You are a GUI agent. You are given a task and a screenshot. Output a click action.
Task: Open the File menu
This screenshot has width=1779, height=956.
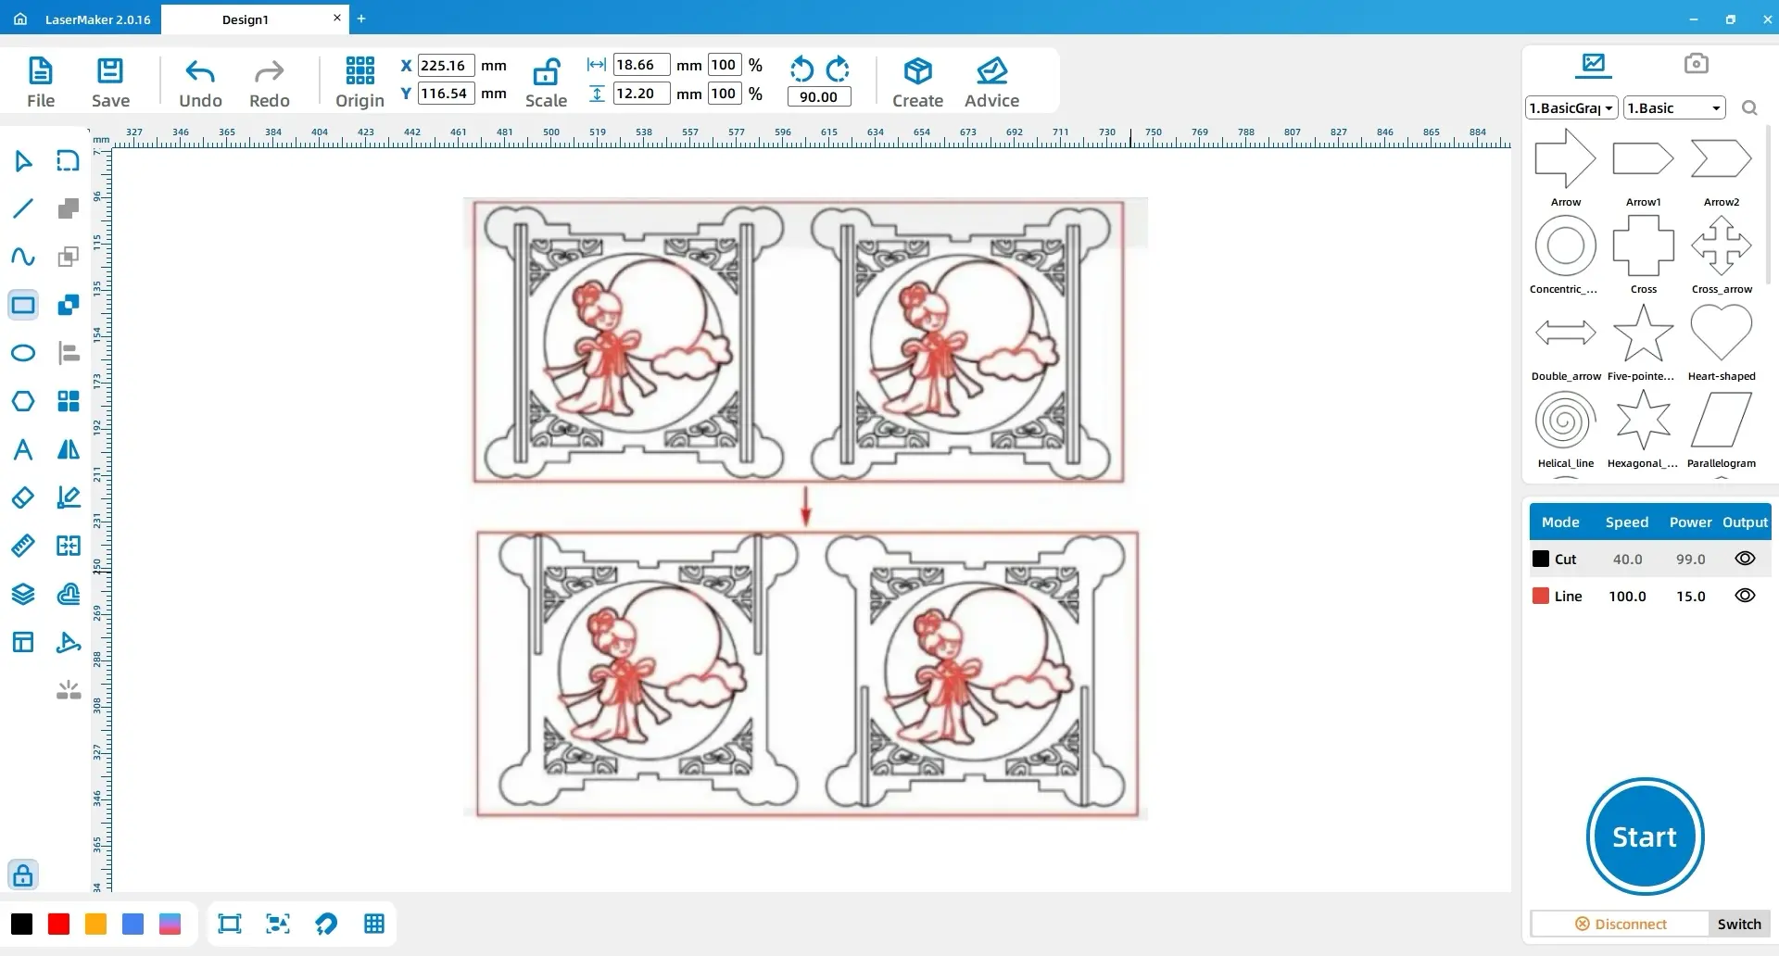click(x=41, y=82)
